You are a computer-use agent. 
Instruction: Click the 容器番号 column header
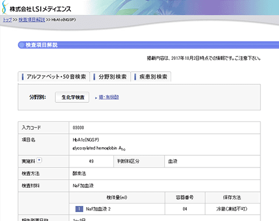point(185,198)
